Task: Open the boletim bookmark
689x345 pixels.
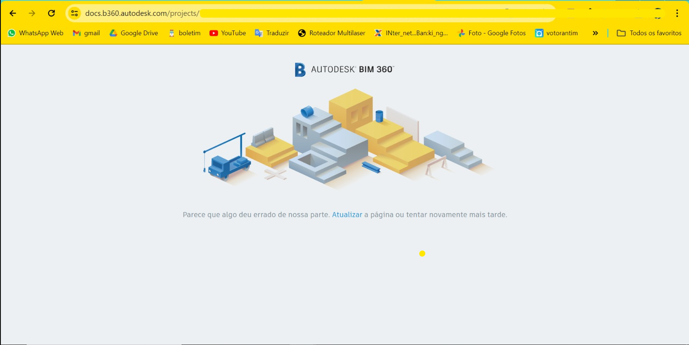Action: [x=184, y=33]
